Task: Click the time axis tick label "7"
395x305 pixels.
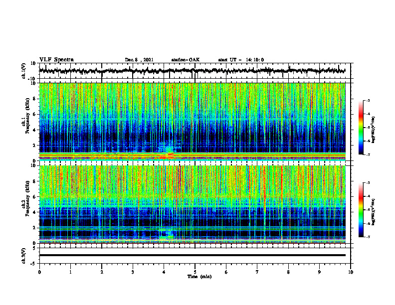Action: [x=257, y=272]
